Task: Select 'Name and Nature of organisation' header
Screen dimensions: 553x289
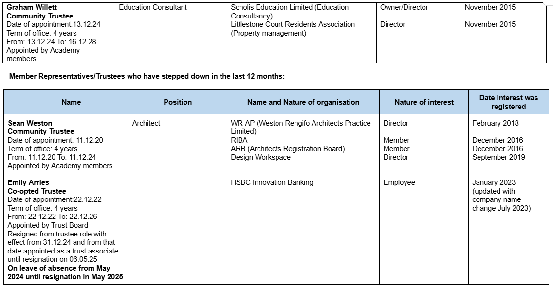Action: (303, 102)
